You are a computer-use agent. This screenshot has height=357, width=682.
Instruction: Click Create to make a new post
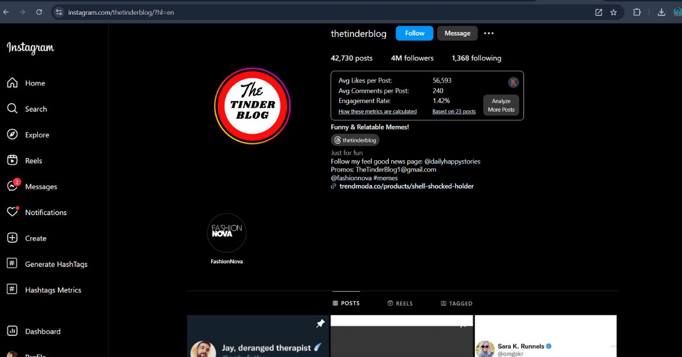click(x=27, y=238)
